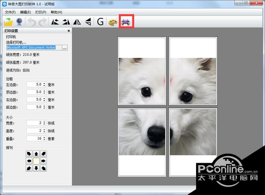Select the bottom-left preview page
Viewport: 265px width, 195px height.
pyautogui.click(x=142, y=142)
